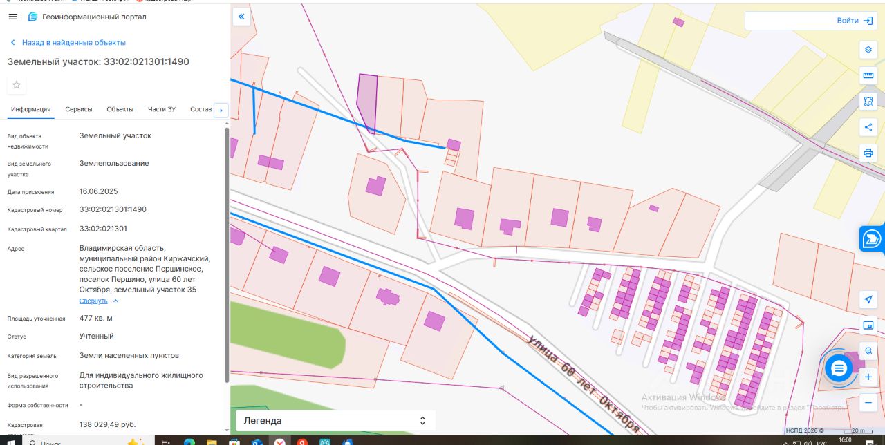Click the taskbar clock showing 16:00

tap(845, 440)
